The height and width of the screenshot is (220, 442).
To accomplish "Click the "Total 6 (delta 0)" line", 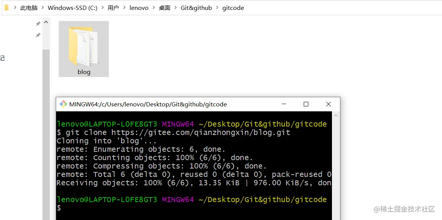I will tap(194, 174).
